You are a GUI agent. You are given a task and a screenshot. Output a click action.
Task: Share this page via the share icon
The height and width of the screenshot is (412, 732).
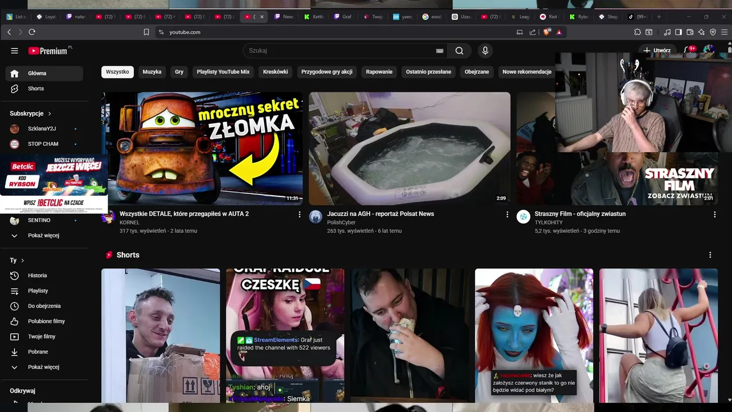click(533, 32)
